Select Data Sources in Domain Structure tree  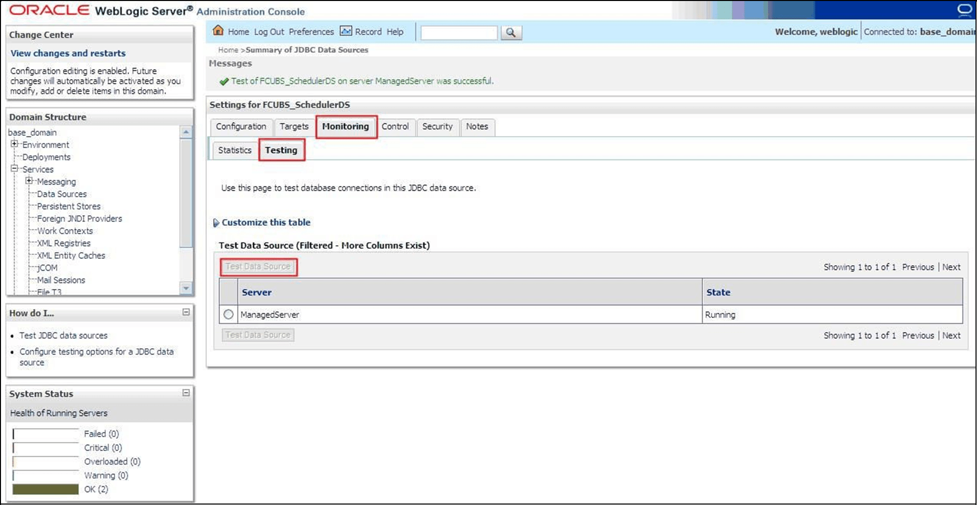62,194
